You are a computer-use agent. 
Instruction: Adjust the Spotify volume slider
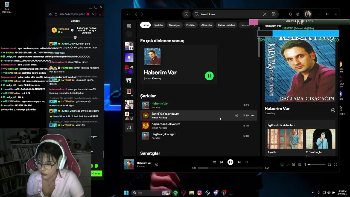pos(317,164)
